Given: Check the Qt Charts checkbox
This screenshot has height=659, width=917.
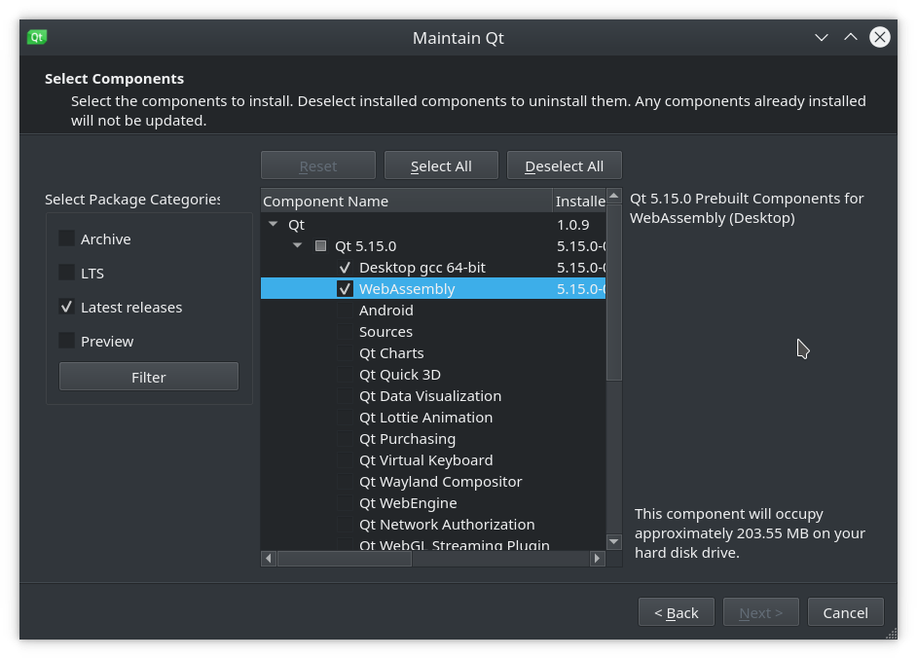Looking at the screenshot, I should (x=345, y=353).
